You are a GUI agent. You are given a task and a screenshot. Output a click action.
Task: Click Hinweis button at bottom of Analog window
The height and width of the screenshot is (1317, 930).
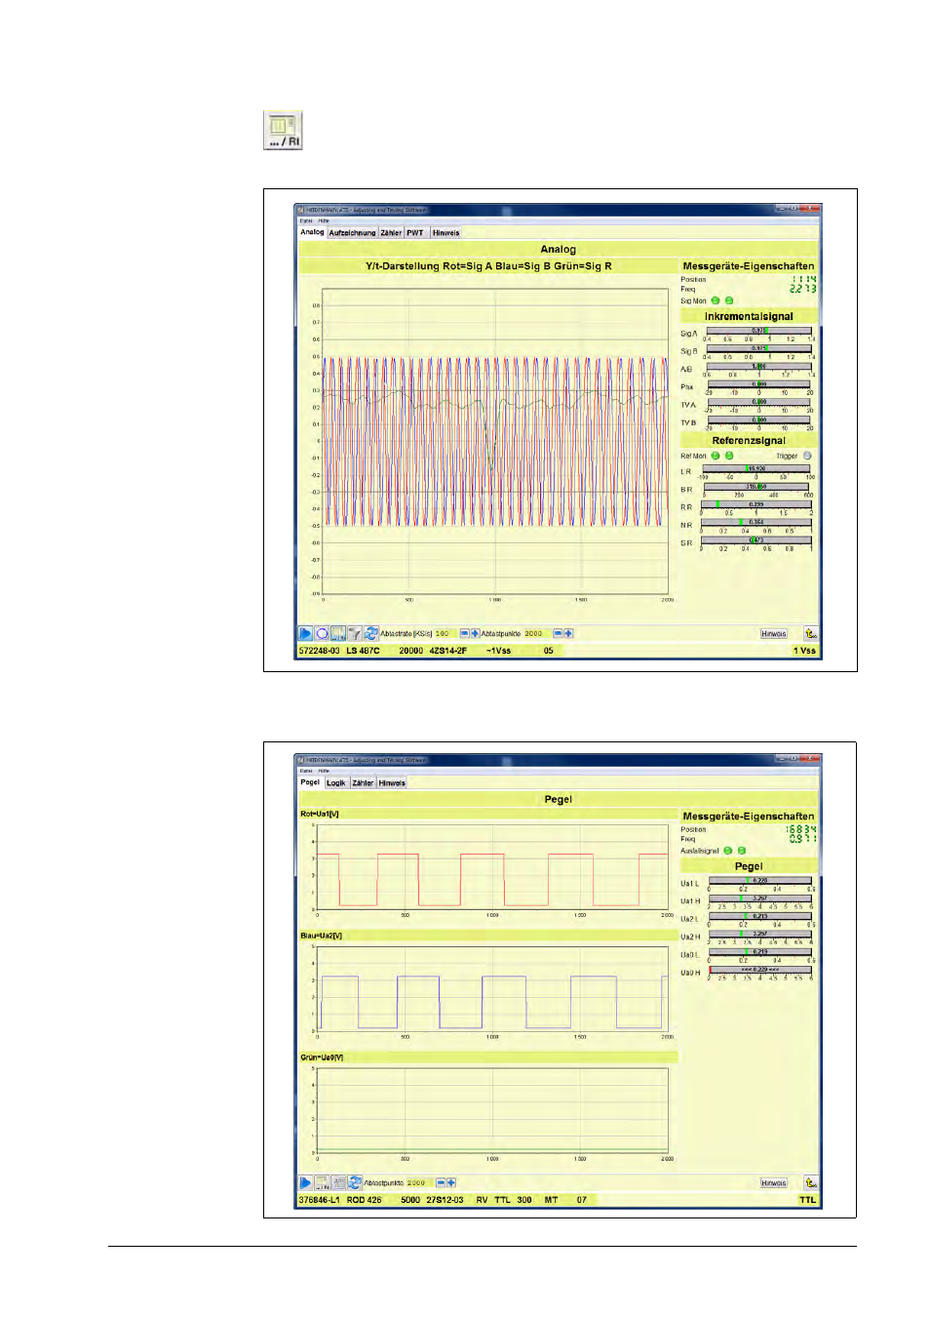[774, 634]
